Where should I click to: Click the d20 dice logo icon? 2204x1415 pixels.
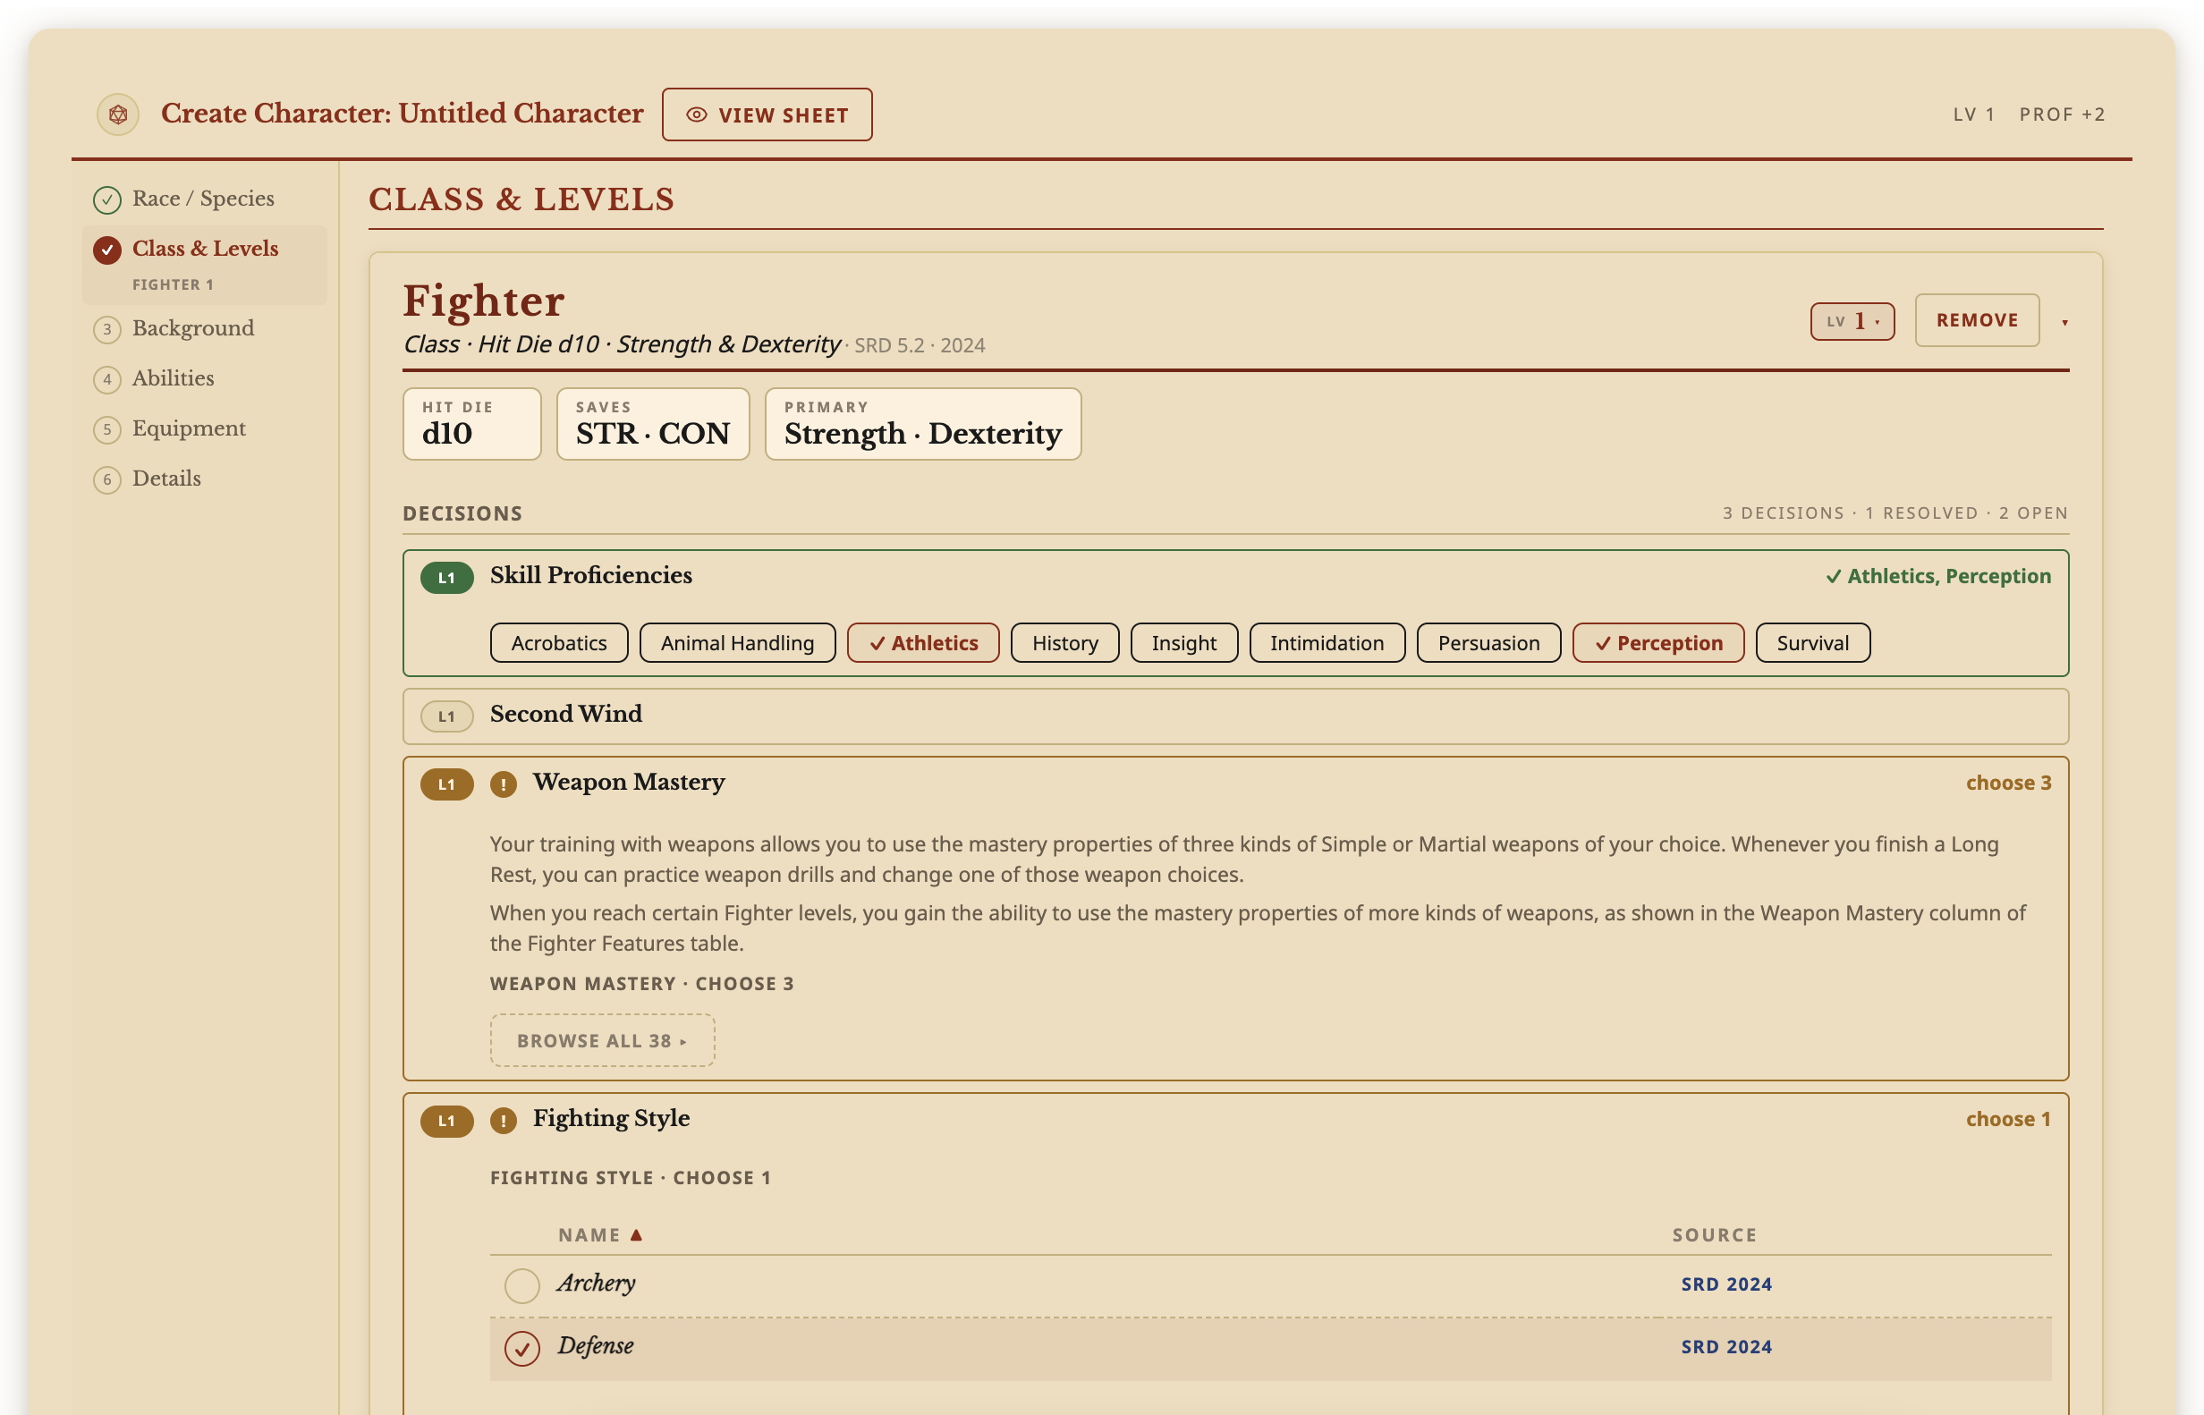click(x=117, y=114)
